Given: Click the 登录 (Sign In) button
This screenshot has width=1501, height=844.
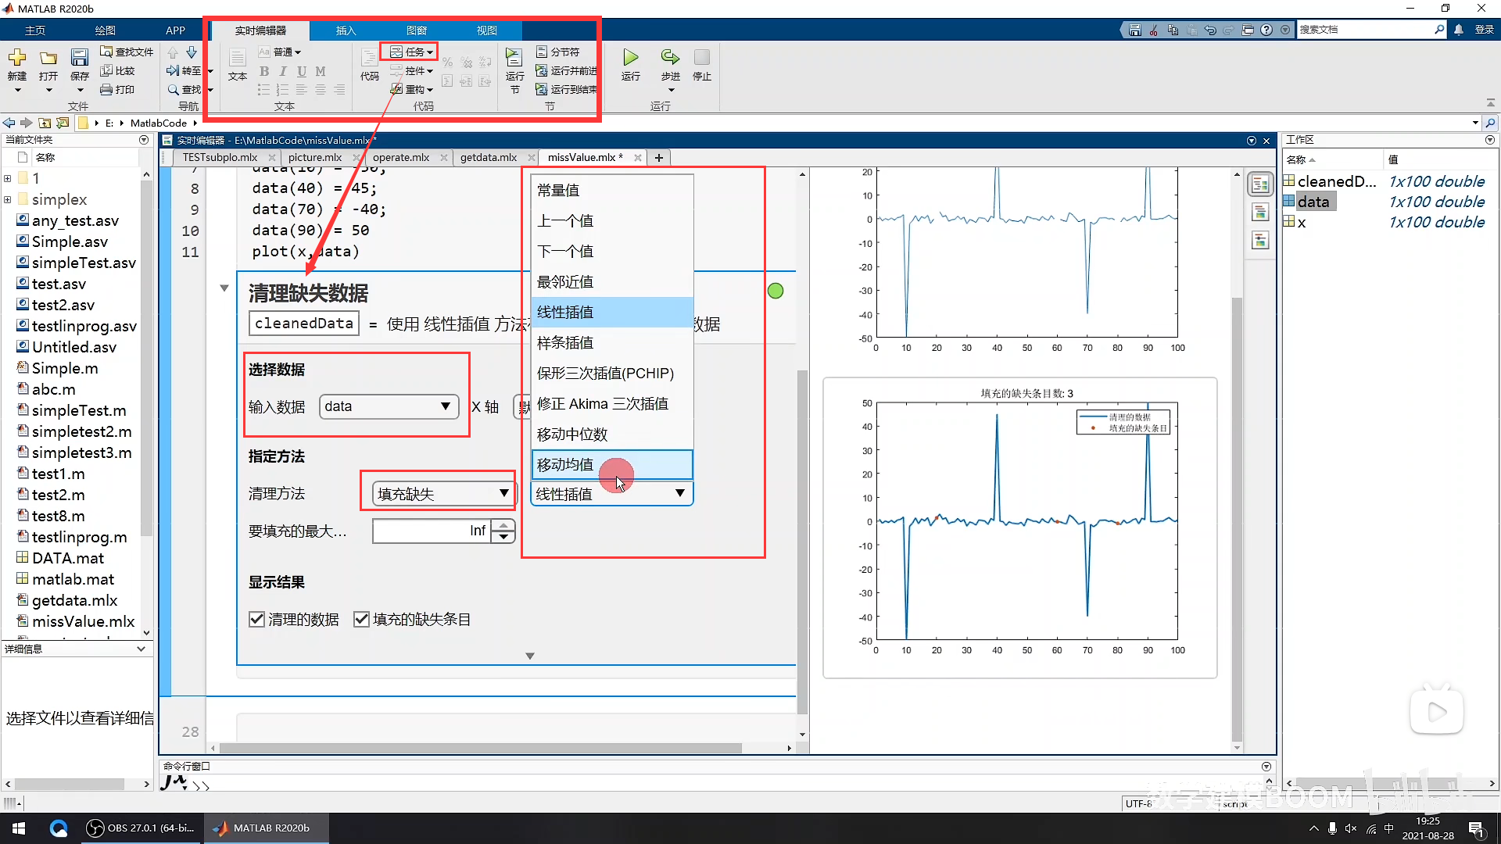Looking at the screenshot, I should tap(1484, 30).
